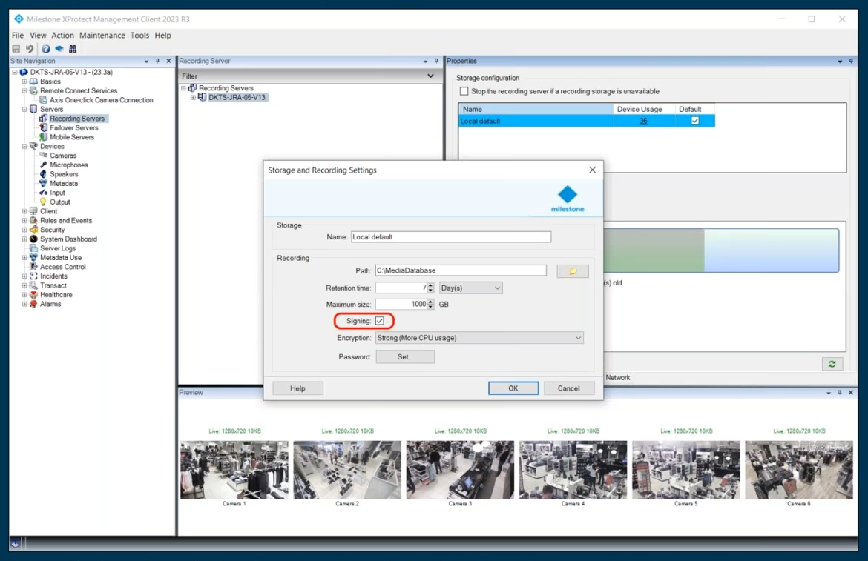Switch to the Network tab
Image resolution: width=868 pixels, height=561 pixels.
click(x=617, y=378)
